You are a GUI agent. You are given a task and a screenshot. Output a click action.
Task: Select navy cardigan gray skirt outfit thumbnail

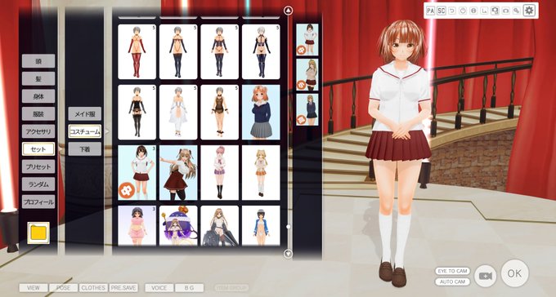tap(261, 113)
